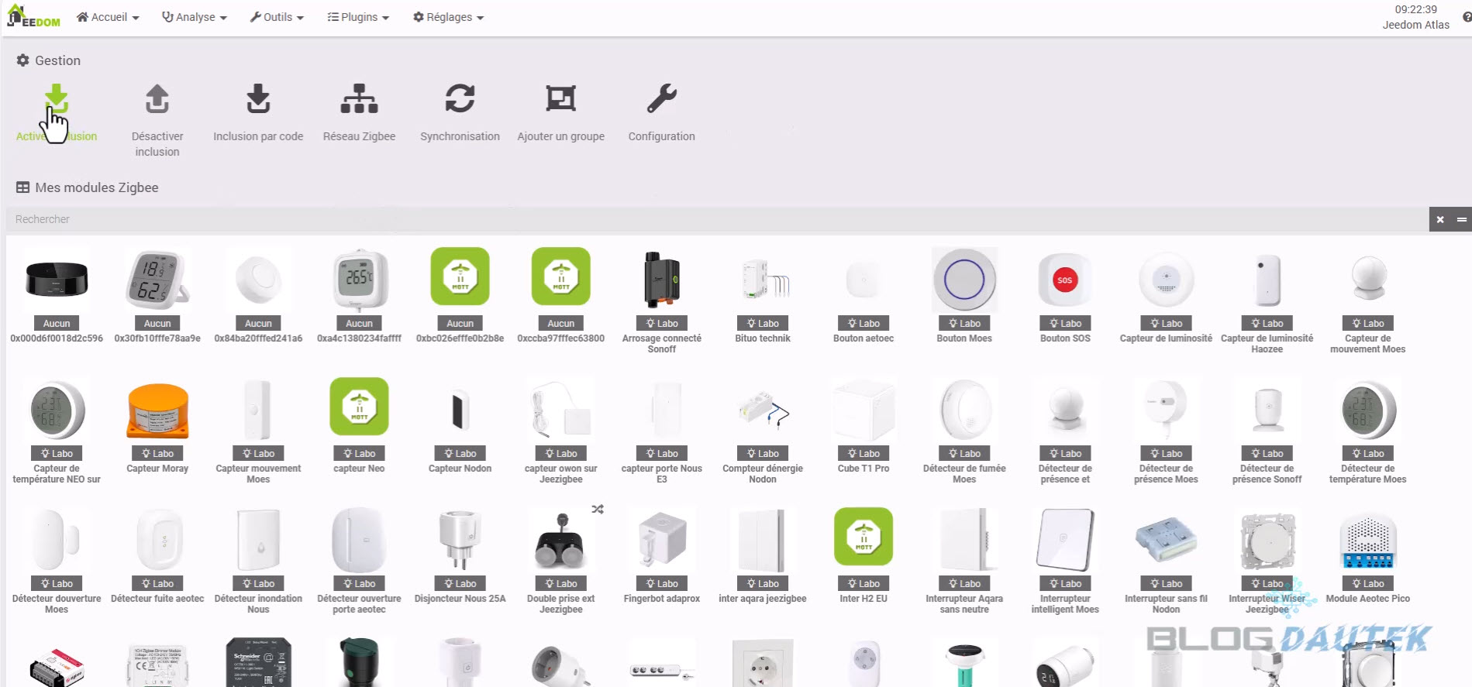1472x687 pixels.
Task: Open Inclusion par code
Action: coord(258,100)
